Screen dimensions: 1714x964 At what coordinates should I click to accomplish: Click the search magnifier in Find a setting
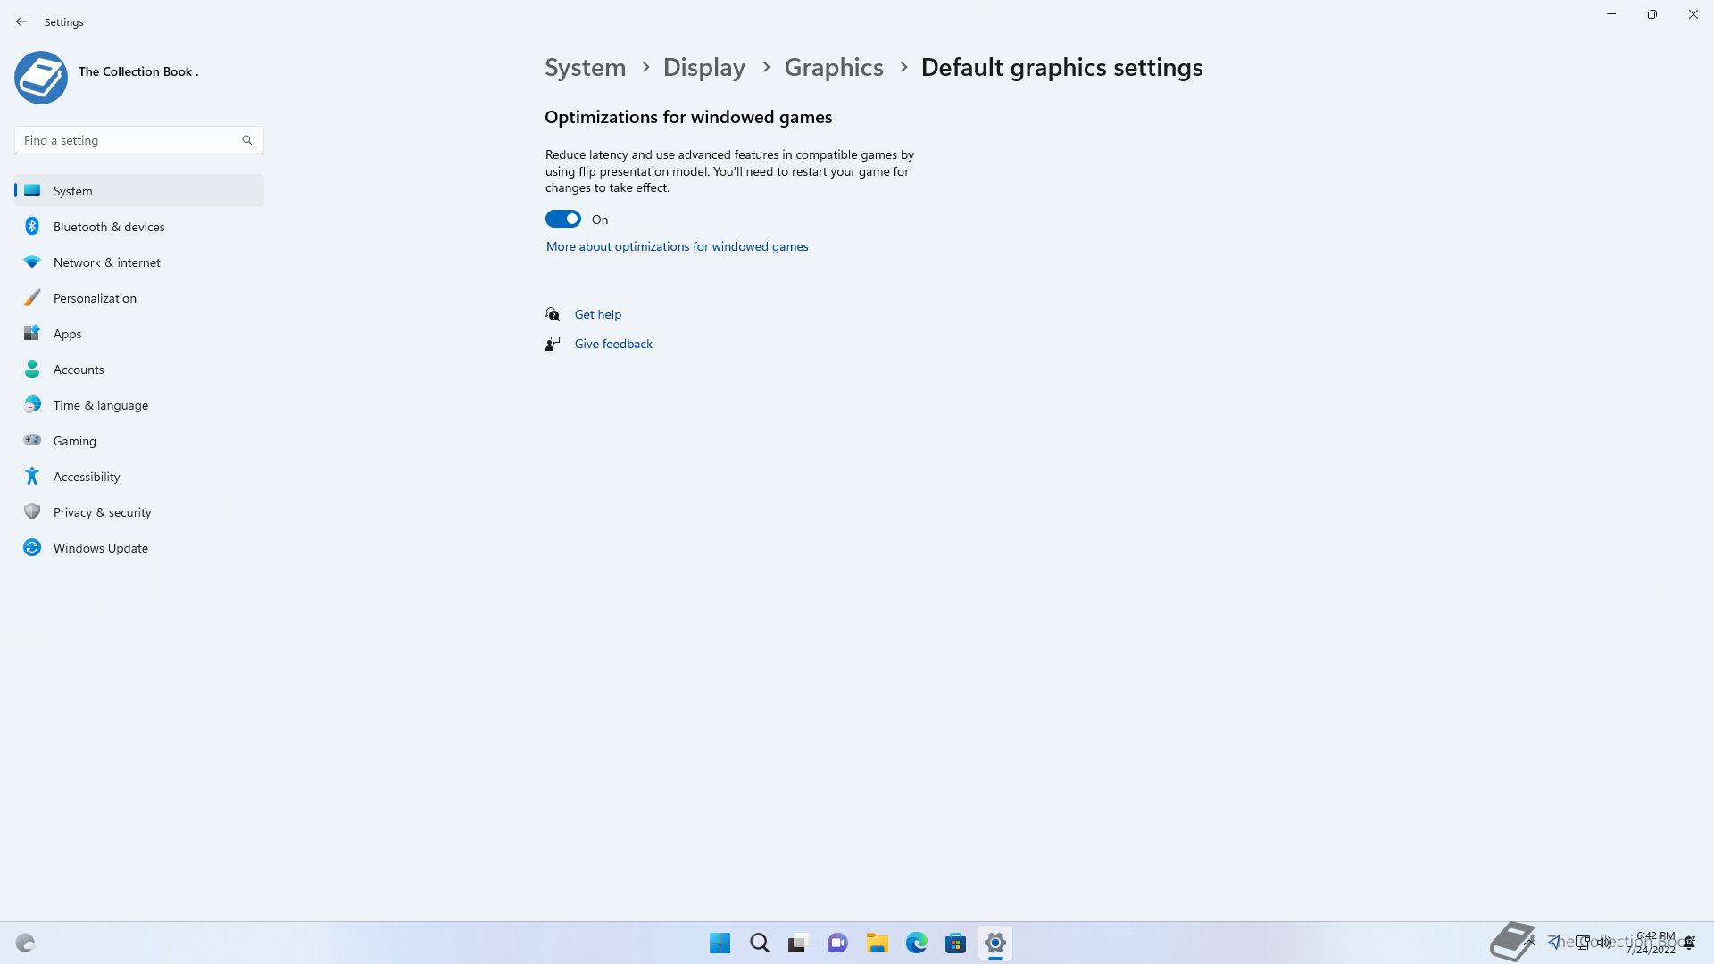(247, 140)
